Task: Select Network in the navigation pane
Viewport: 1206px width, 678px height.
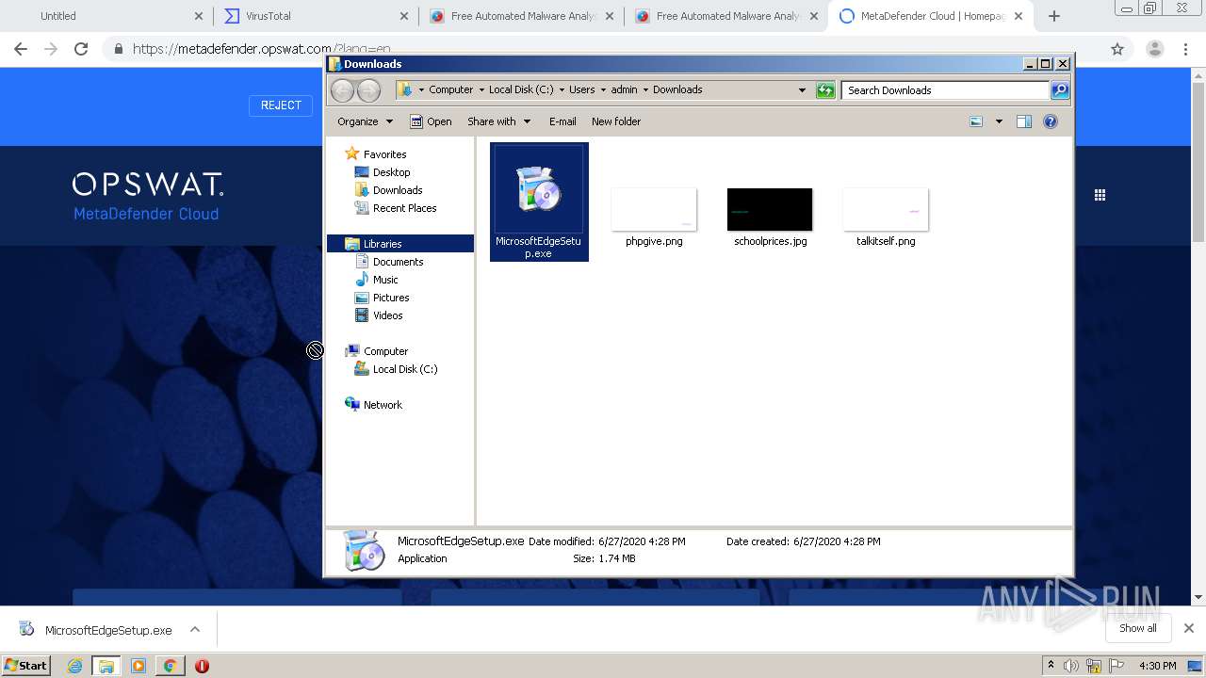Action: pos(383,405)
